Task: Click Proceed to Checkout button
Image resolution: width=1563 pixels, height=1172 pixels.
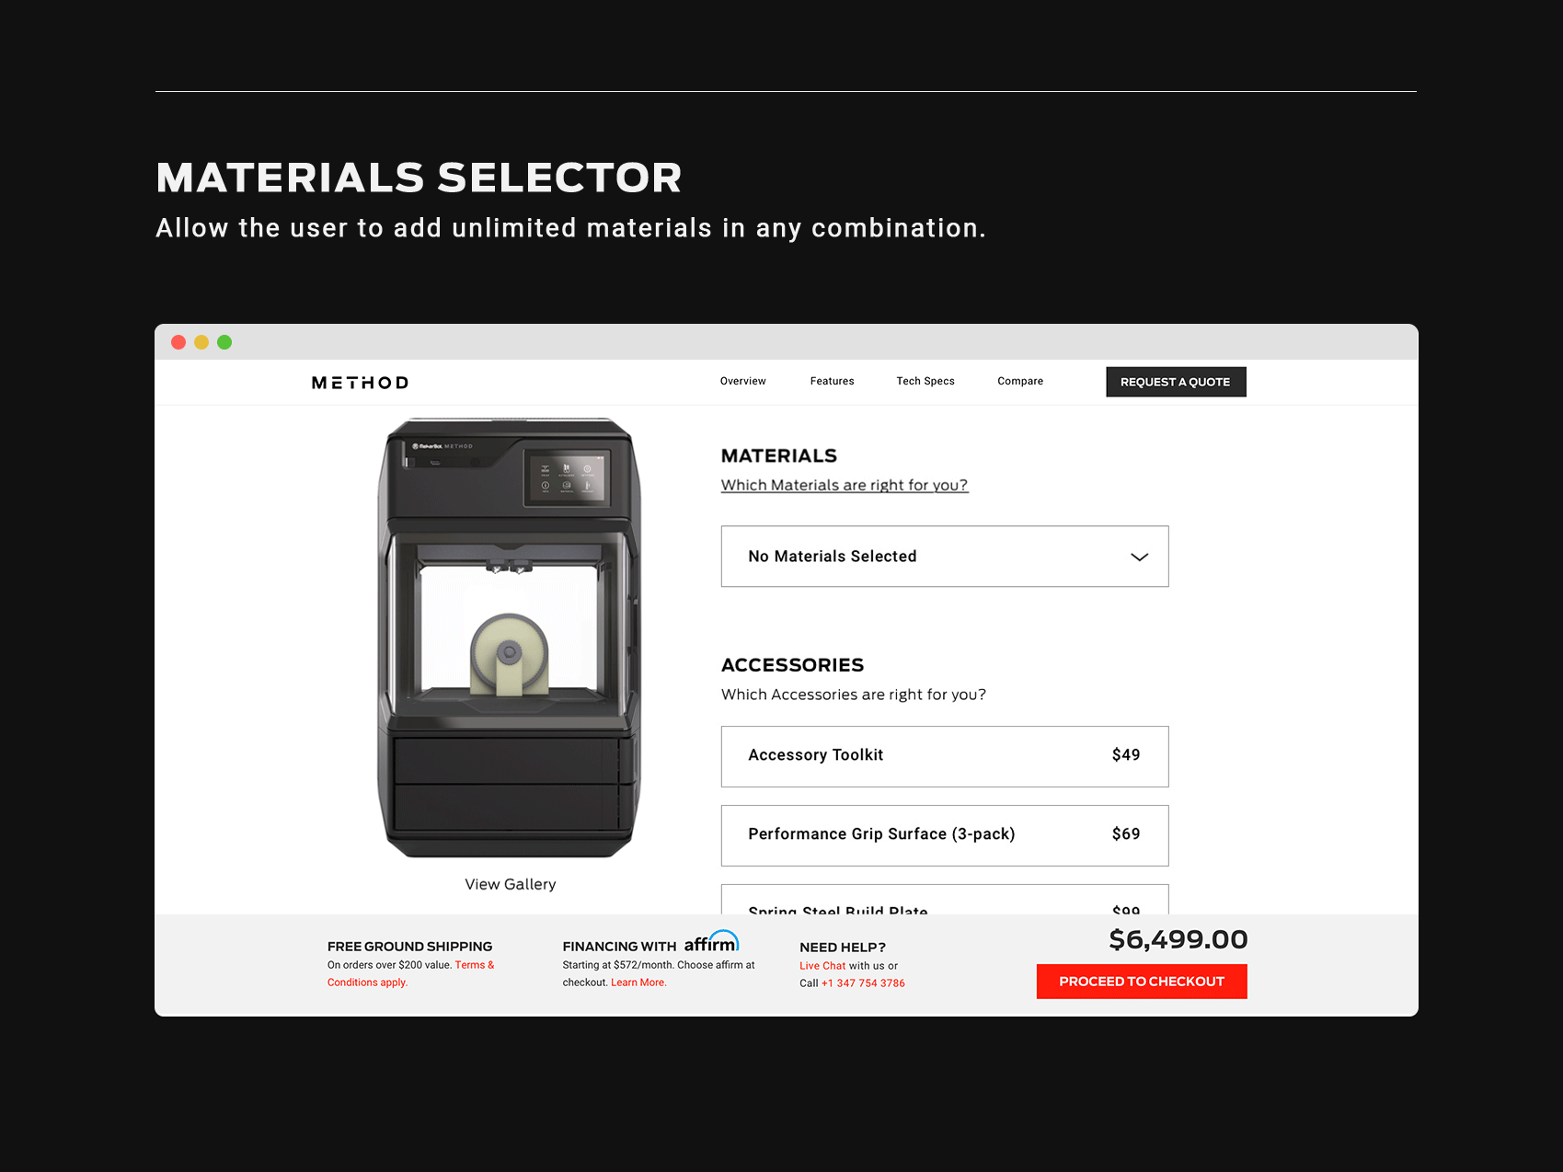Action: [1142, 982]
